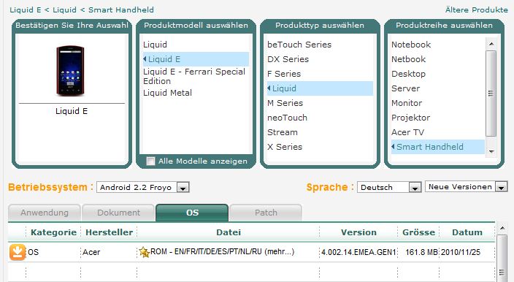Follow the 'Ältere Produkte' link

pos(477,9)
